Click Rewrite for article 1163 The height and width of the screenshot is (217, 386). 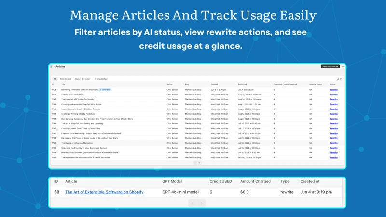(x=333, y=128)
